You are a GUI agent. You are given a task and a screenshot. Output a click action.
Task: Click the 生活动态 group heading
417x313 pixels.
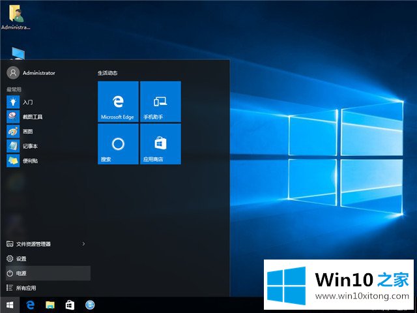pos(108,73)
